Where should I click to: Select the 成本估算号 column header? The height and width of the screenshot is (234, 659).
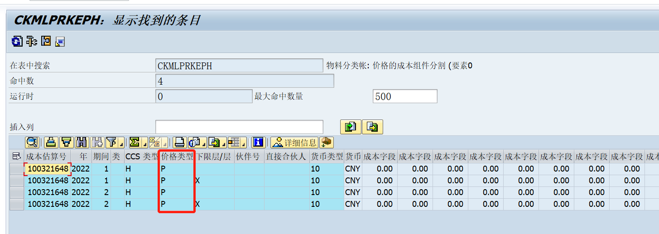[x=47, y=157]
